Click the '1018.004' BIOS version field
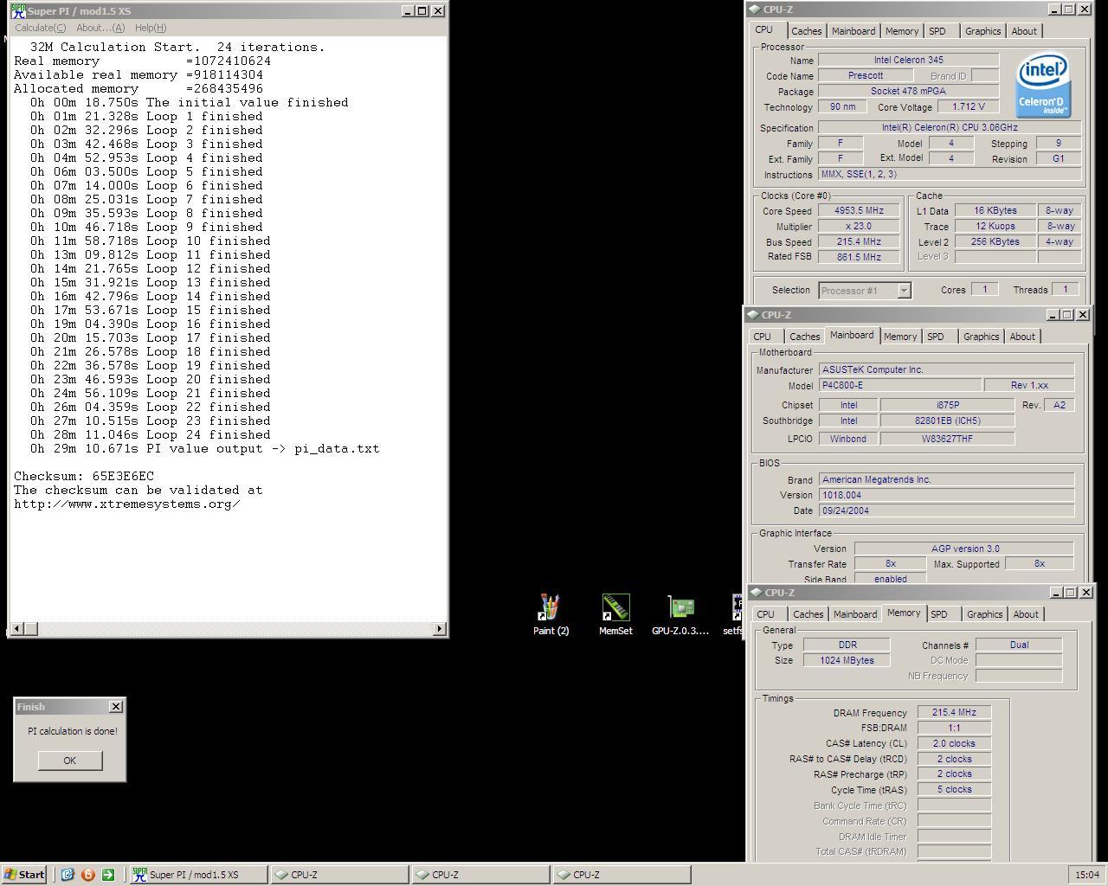1108x886 pixels. [946, 496]
